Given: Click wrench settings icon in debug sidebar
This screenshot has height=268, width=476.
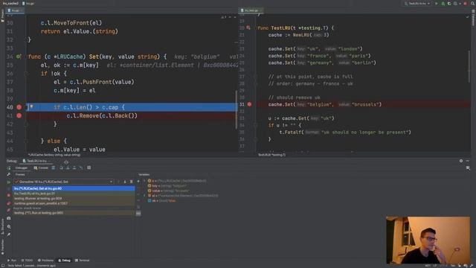Looking at the screenshot, I should [x=9, y=174].
